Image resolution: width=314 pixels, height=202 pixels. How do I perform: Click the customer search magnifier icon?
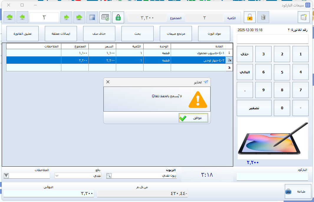pyautogui.click(x=109, y=175)
